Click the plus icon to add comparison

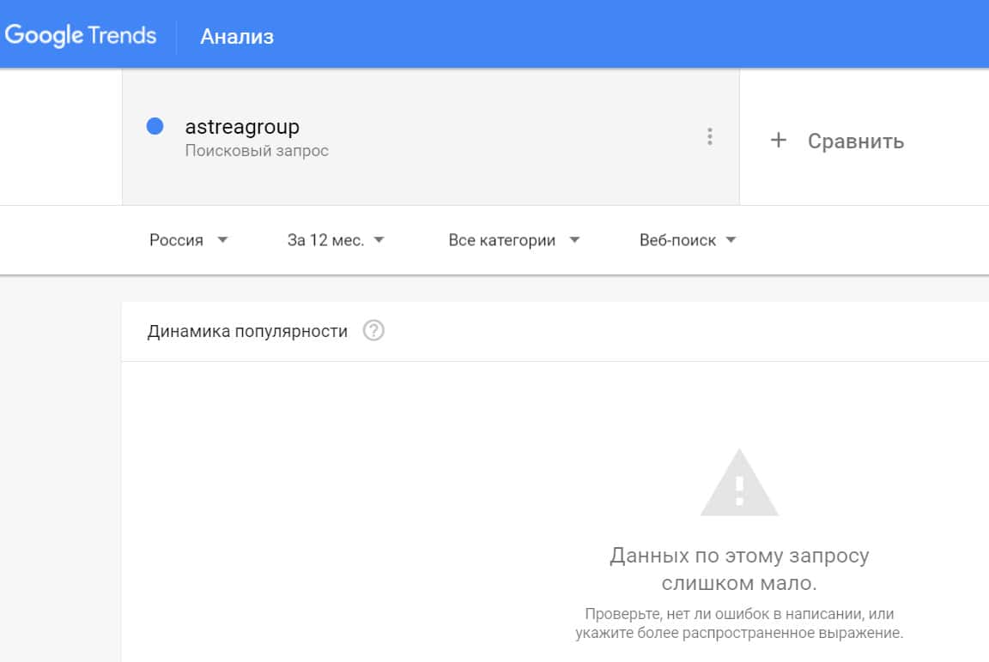pos(778,141)
